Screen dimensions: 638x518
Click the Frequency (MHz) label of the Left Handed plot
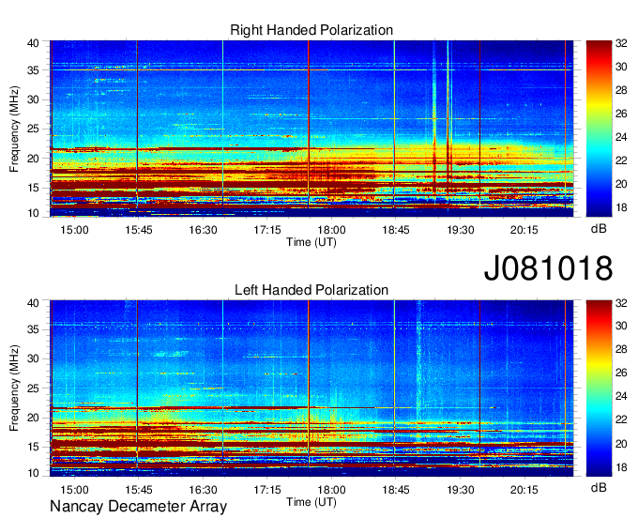(x=14, y=388)
